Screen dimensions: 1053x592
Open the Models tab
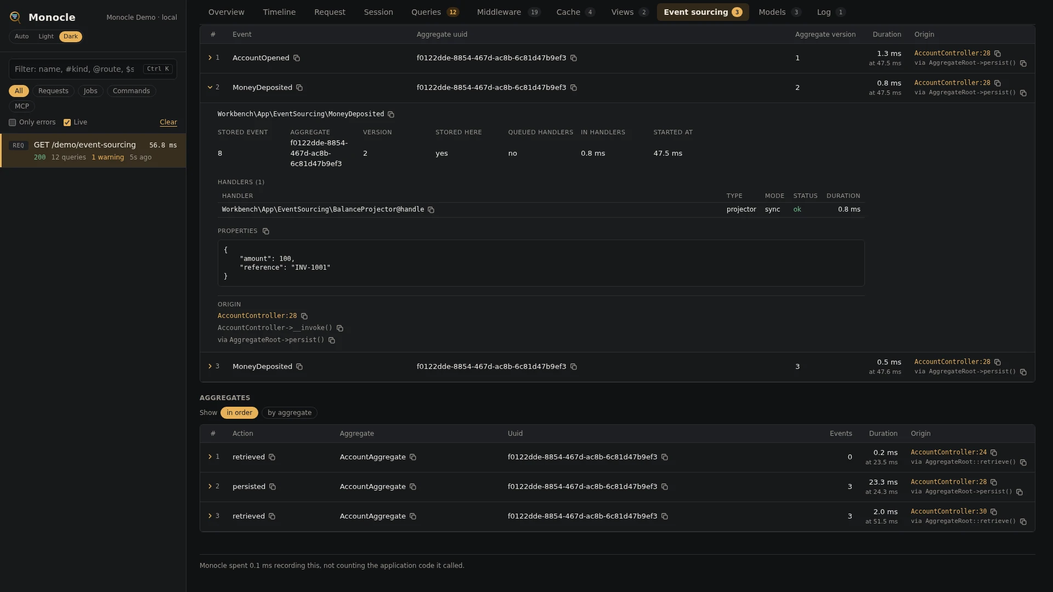pos(779,12)
